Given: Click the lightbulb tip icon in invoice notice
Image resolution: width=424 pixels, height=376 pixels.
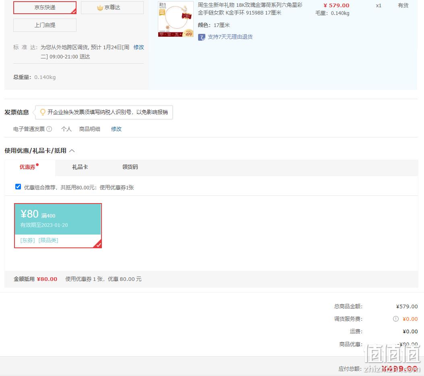Looking at the screenshot, I should coord(42,112).
